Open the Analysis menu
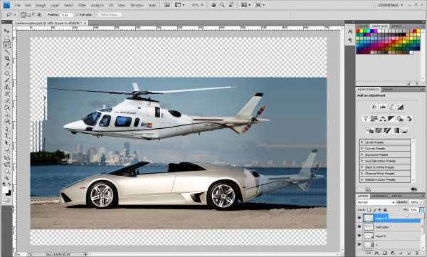Viewport: 427px width, 257px height. point(97,5)
